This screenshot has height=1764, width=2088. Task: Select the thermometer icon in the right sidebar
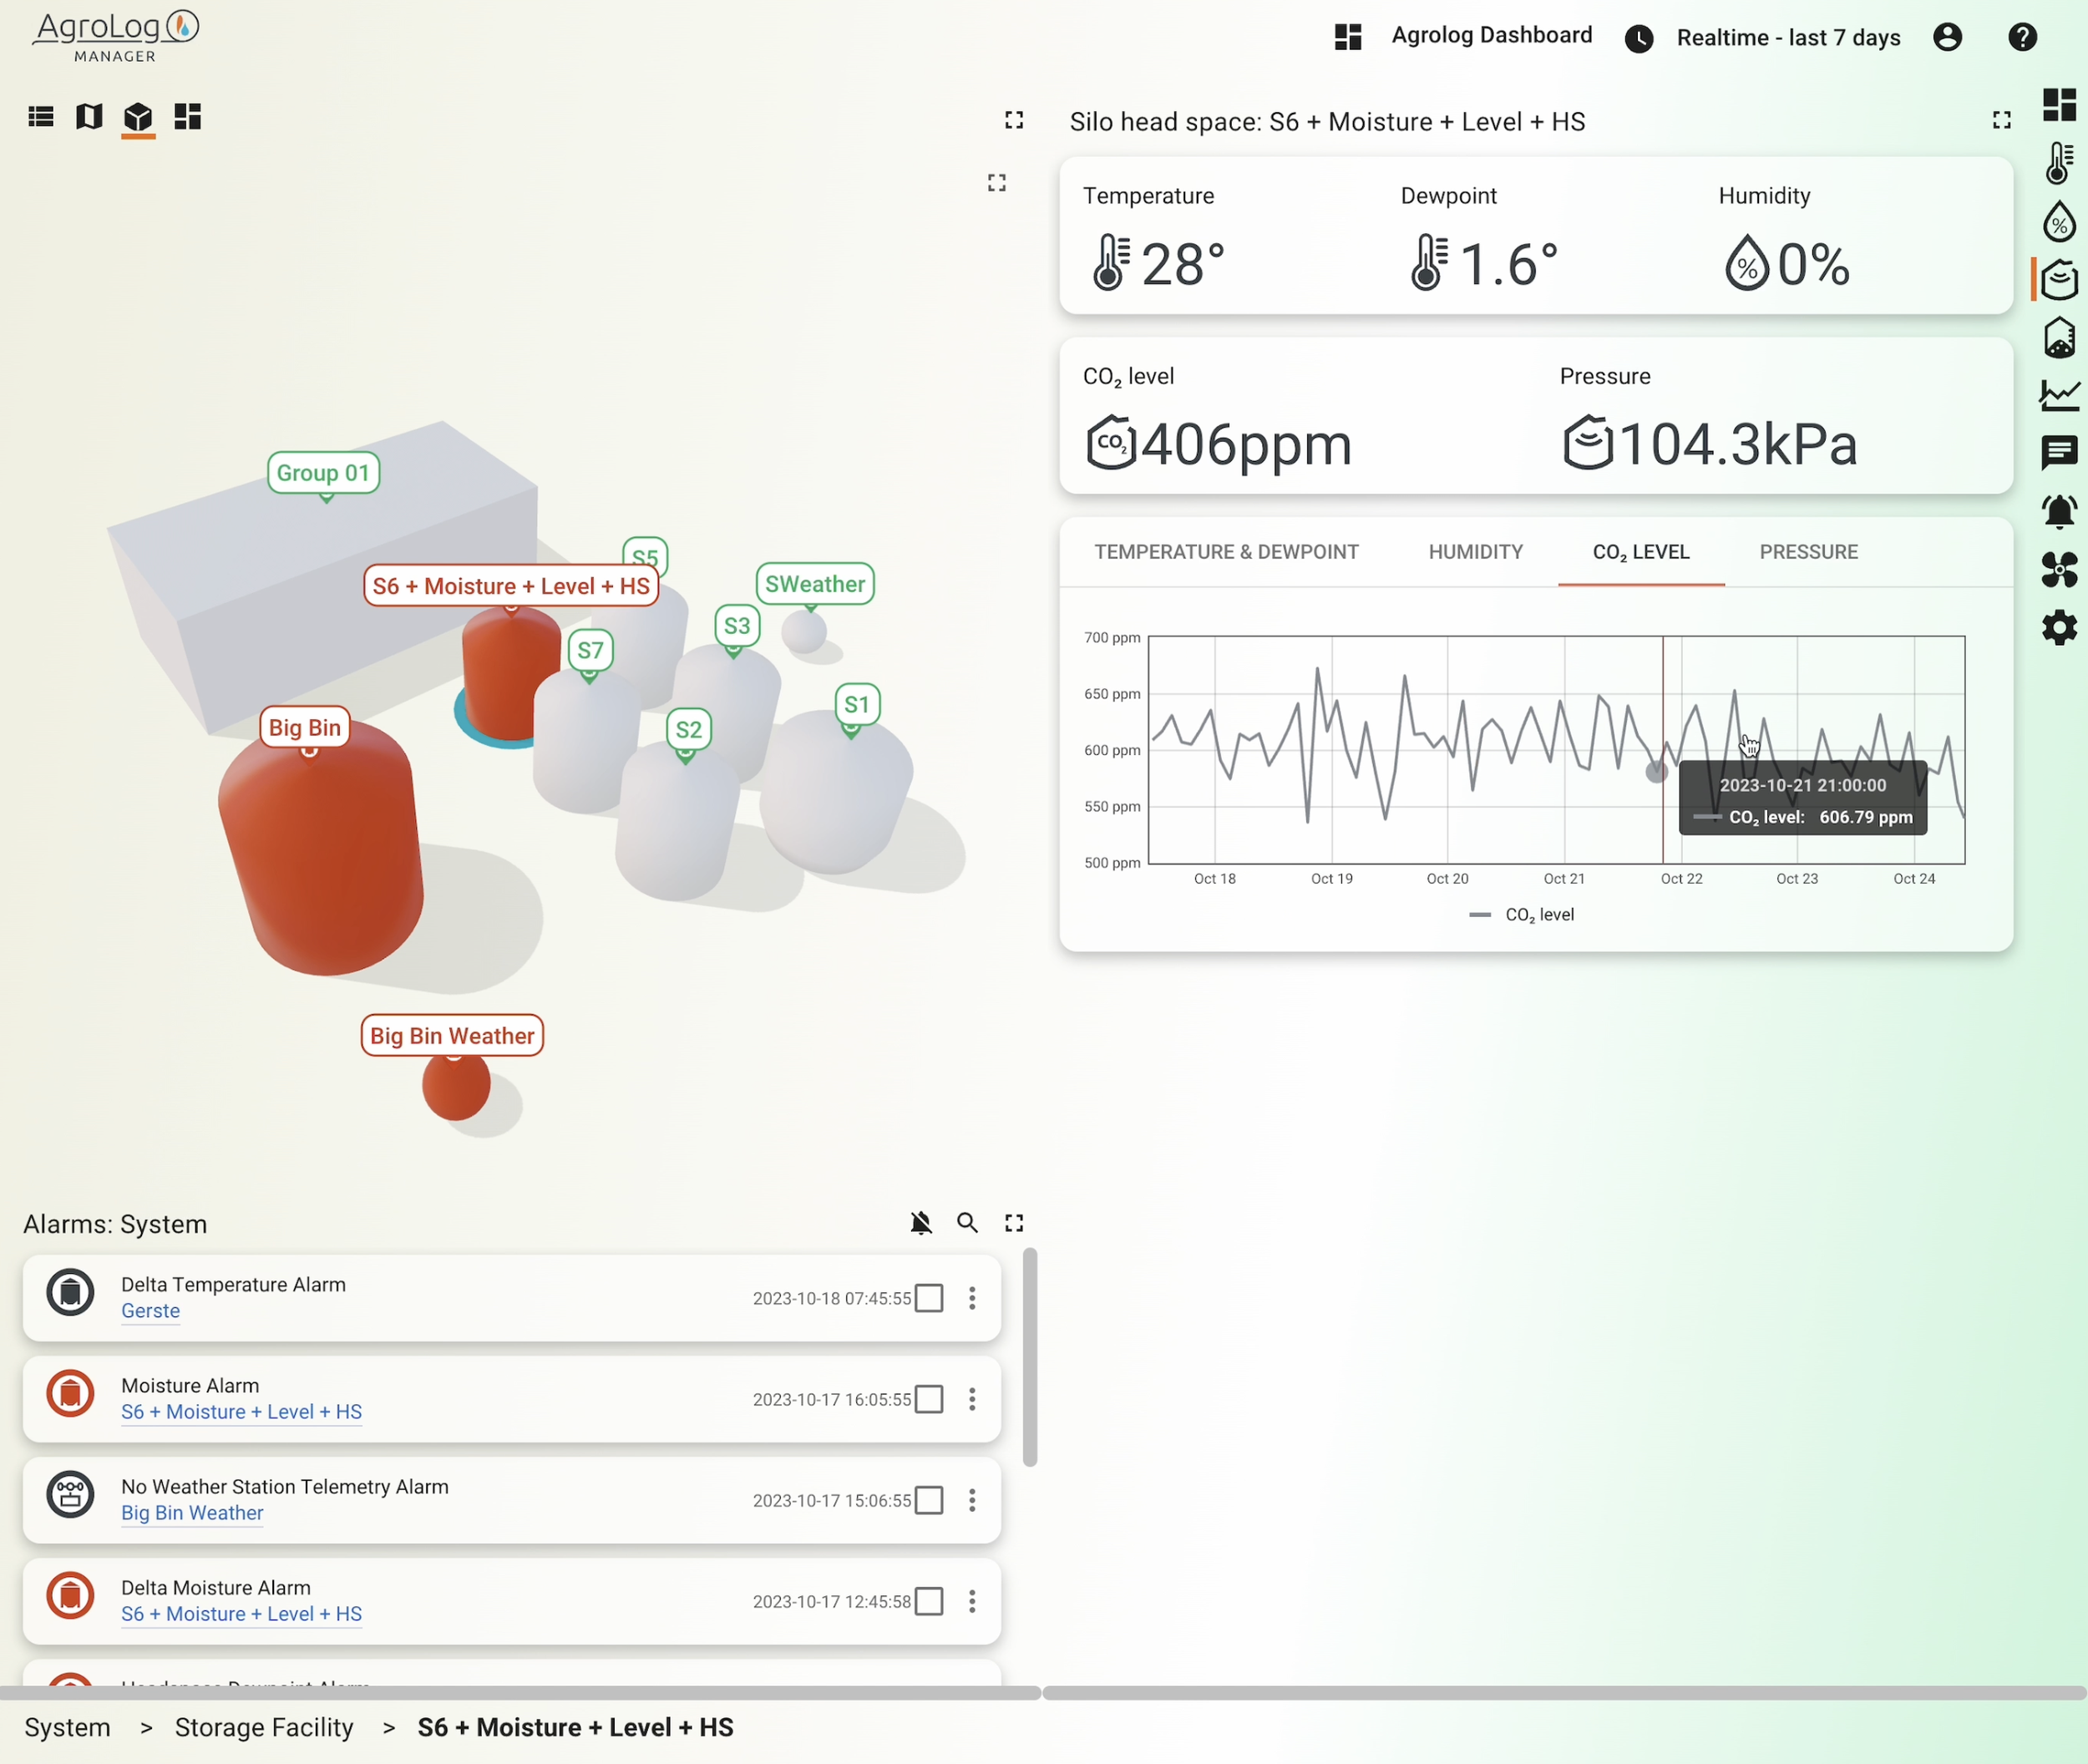click(x=2058, y=162)
